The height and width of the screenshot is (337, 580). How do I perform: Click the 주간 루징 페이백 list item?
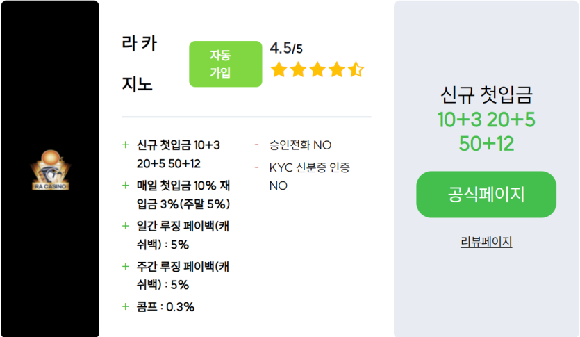click(x=182, y=275)
